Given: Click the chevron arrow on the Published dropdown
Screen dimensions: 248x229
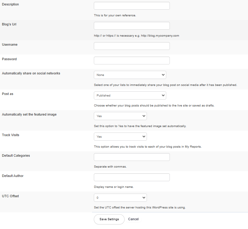Looking at the screenshot, I should [x=163, y=96].
